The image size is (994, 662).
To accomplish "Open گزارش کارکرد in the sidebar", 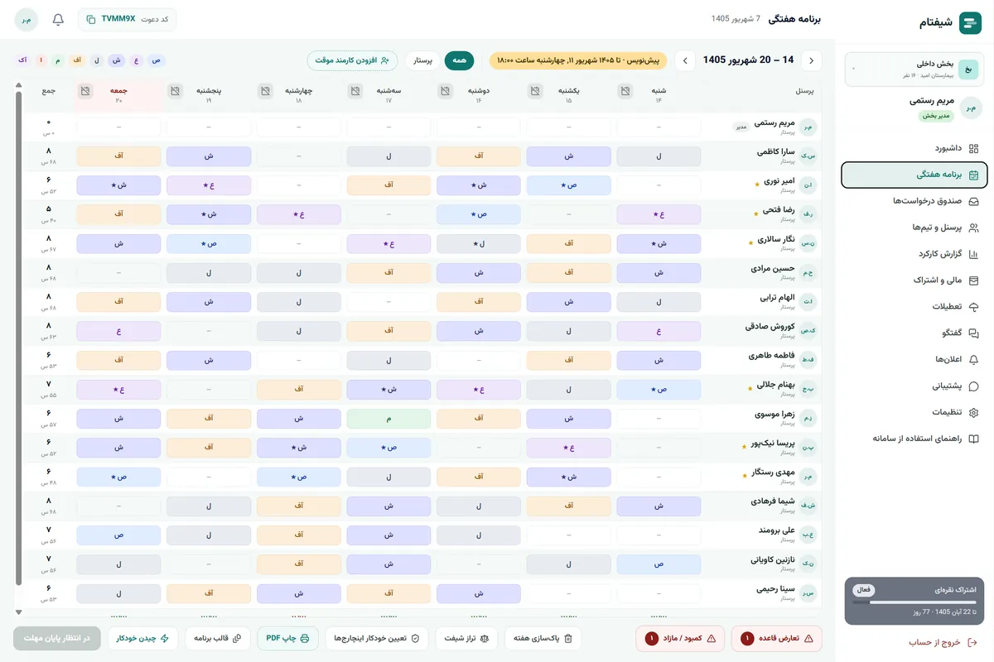I will (914, 254).
